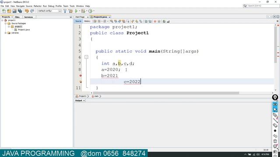Viewport: 280px width, 157px height.
Task: Switch to the Start Page tab
Action: [x=80, y=17]
